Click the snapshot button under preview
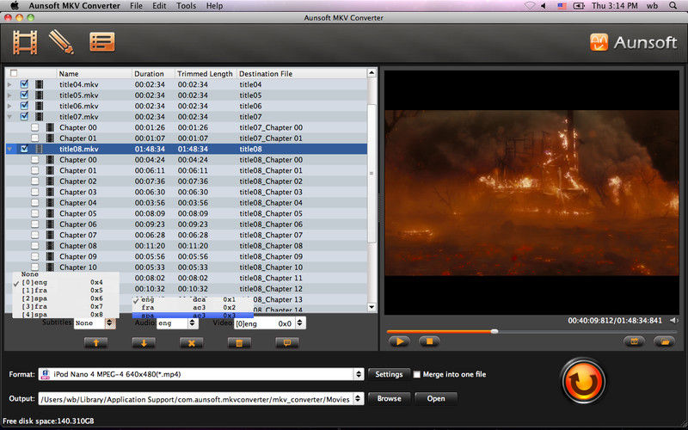Image resolution: width=688 pixels, height=430 pixels. tap(634, 341)
